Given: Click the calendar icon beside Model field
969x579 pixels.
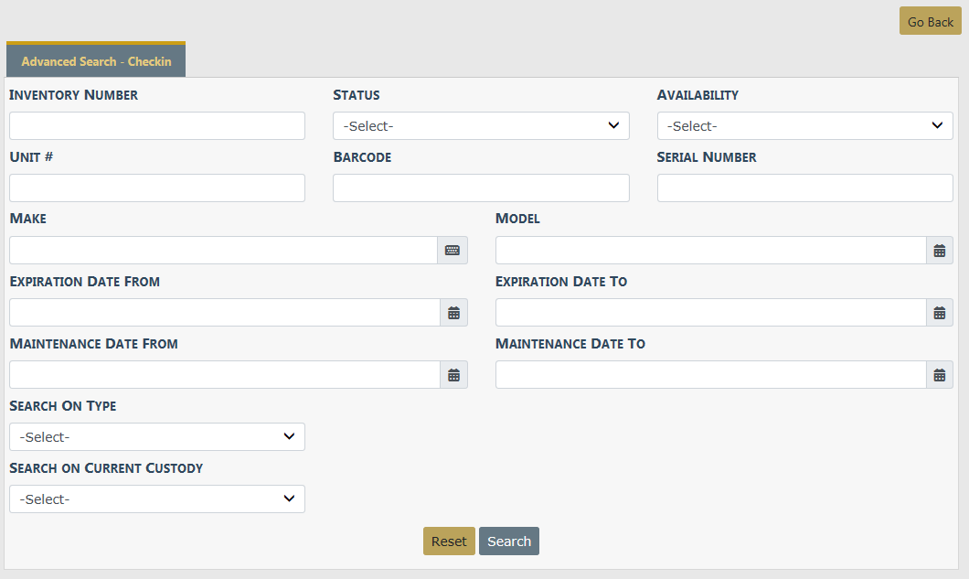Looking at the screenshot, I should 939,251.
